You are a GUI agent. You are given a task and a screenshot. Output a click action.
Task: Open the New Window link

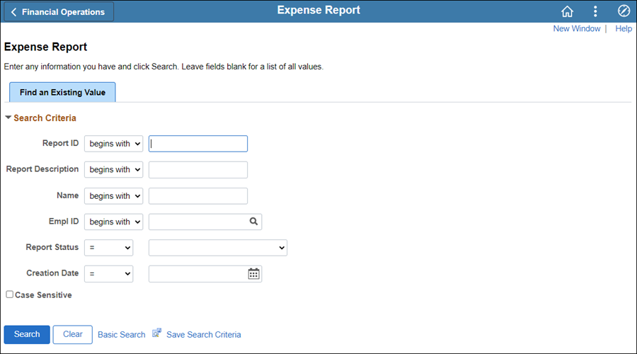click(x=576, y=28)
